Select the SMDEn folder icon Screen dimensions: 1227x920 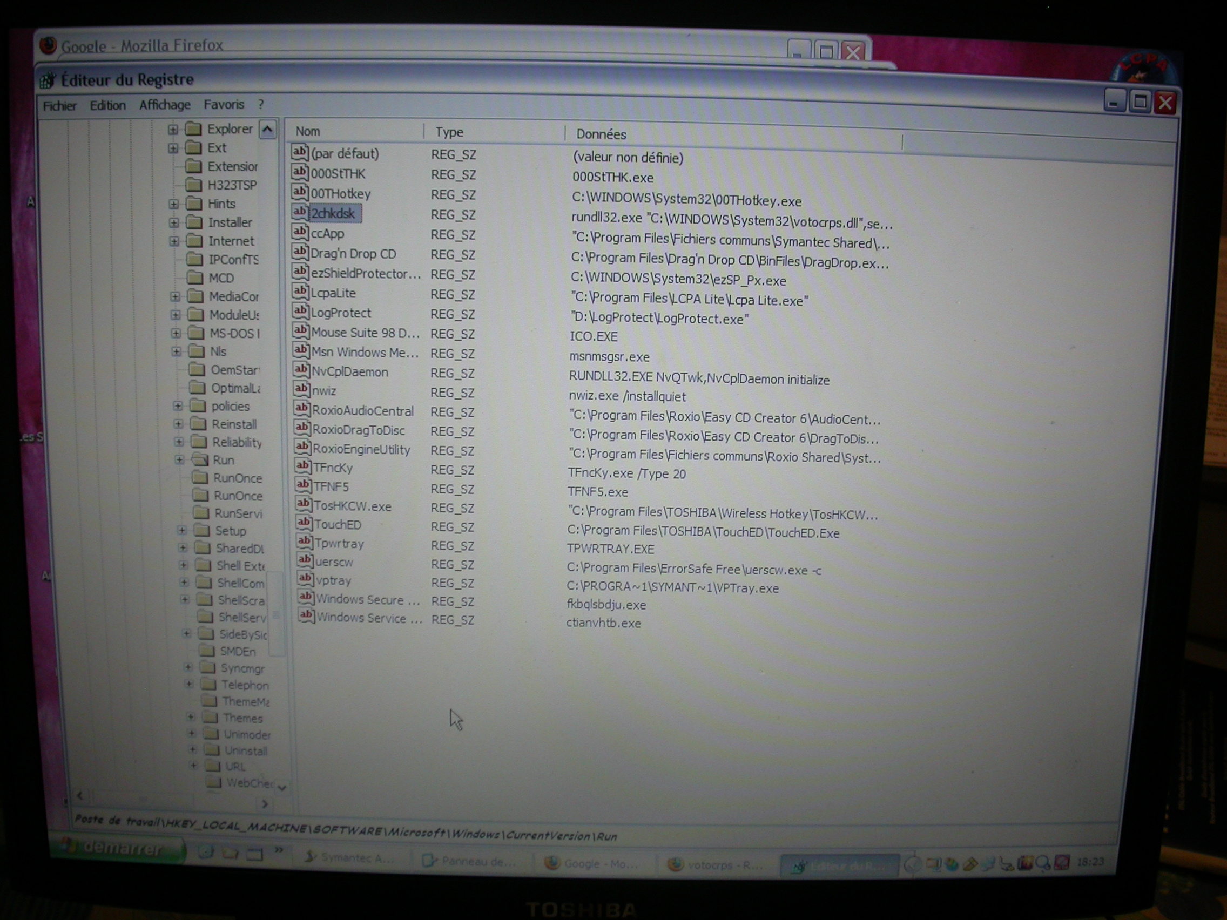pyautogui.click(x=206, y=651)
